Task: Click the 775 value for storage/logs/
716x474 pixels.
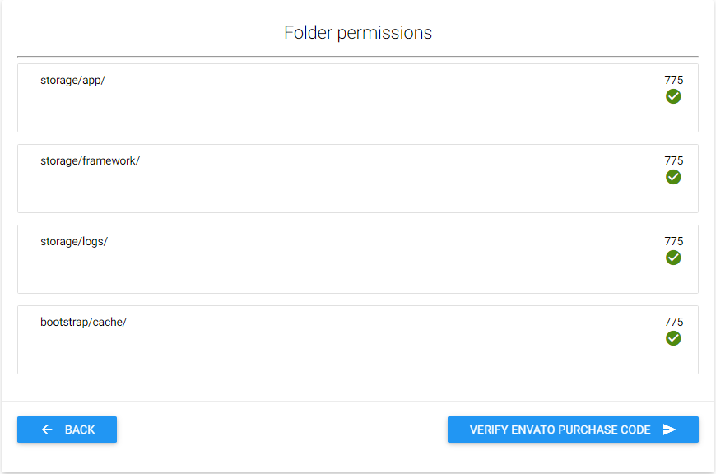Action: [674, 241]
